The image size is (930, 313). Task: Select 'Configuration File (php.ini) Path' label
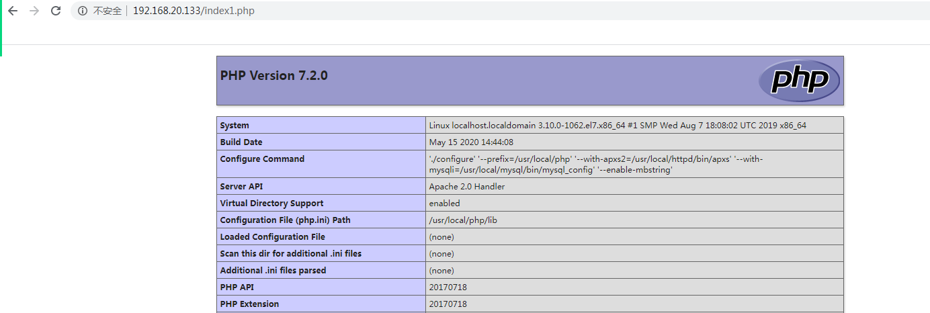pyautogui.click(x=285, y=220)
